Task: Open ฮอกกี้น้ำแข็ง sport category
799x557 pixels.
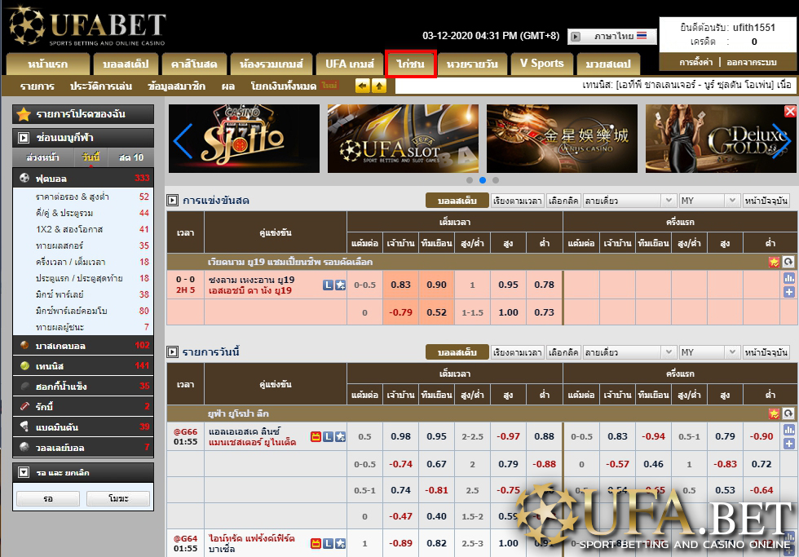Action: pyautogui.click(x=83, y=387)
